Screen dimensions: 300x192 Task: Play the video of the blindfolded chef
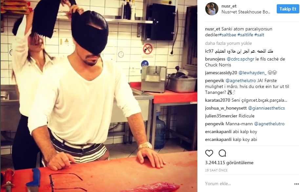coord(99,96)
